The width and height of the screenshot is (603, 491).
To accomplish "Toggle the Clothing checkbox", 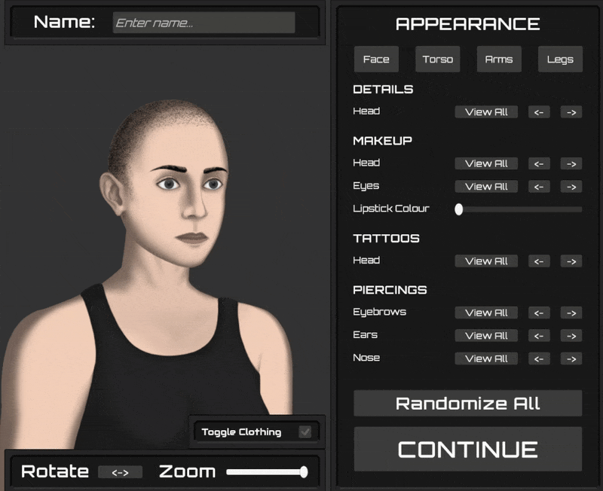I will tap(305, 432).
